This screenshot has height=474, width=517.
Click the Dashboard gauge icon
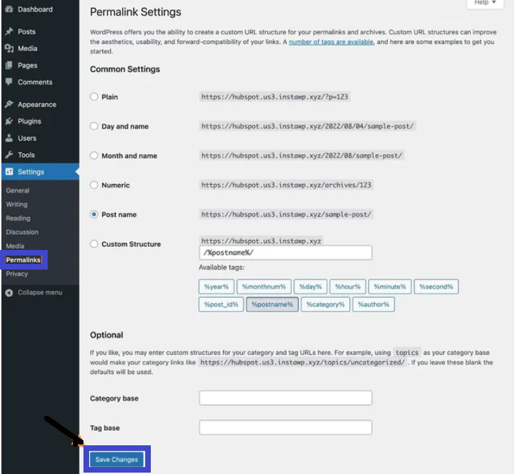(x=9, y=9)
